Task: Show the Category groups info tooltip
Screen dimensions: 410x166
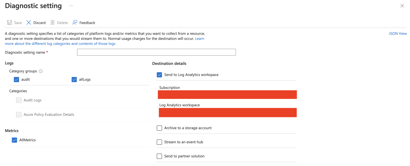Action: click(40, 71)
